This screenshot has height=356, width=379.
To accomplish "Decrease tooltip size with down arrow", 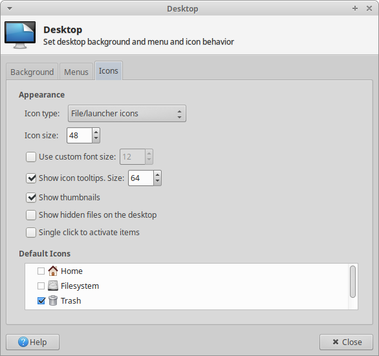I will 157,181.
